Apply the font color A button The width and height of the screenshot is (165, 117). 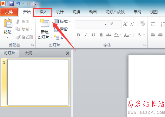coord(139,34)
